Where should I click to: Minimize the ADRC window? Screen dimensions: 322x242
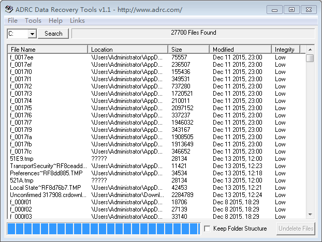click(274, 10)
